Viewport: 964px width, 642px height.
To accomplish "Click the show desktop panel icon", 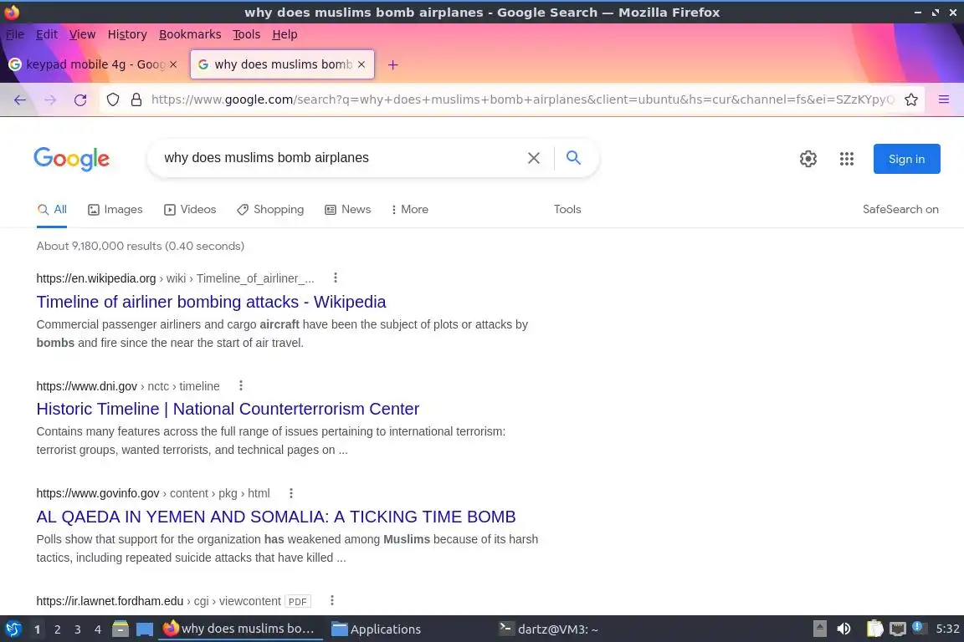I will tap(145, 629).
